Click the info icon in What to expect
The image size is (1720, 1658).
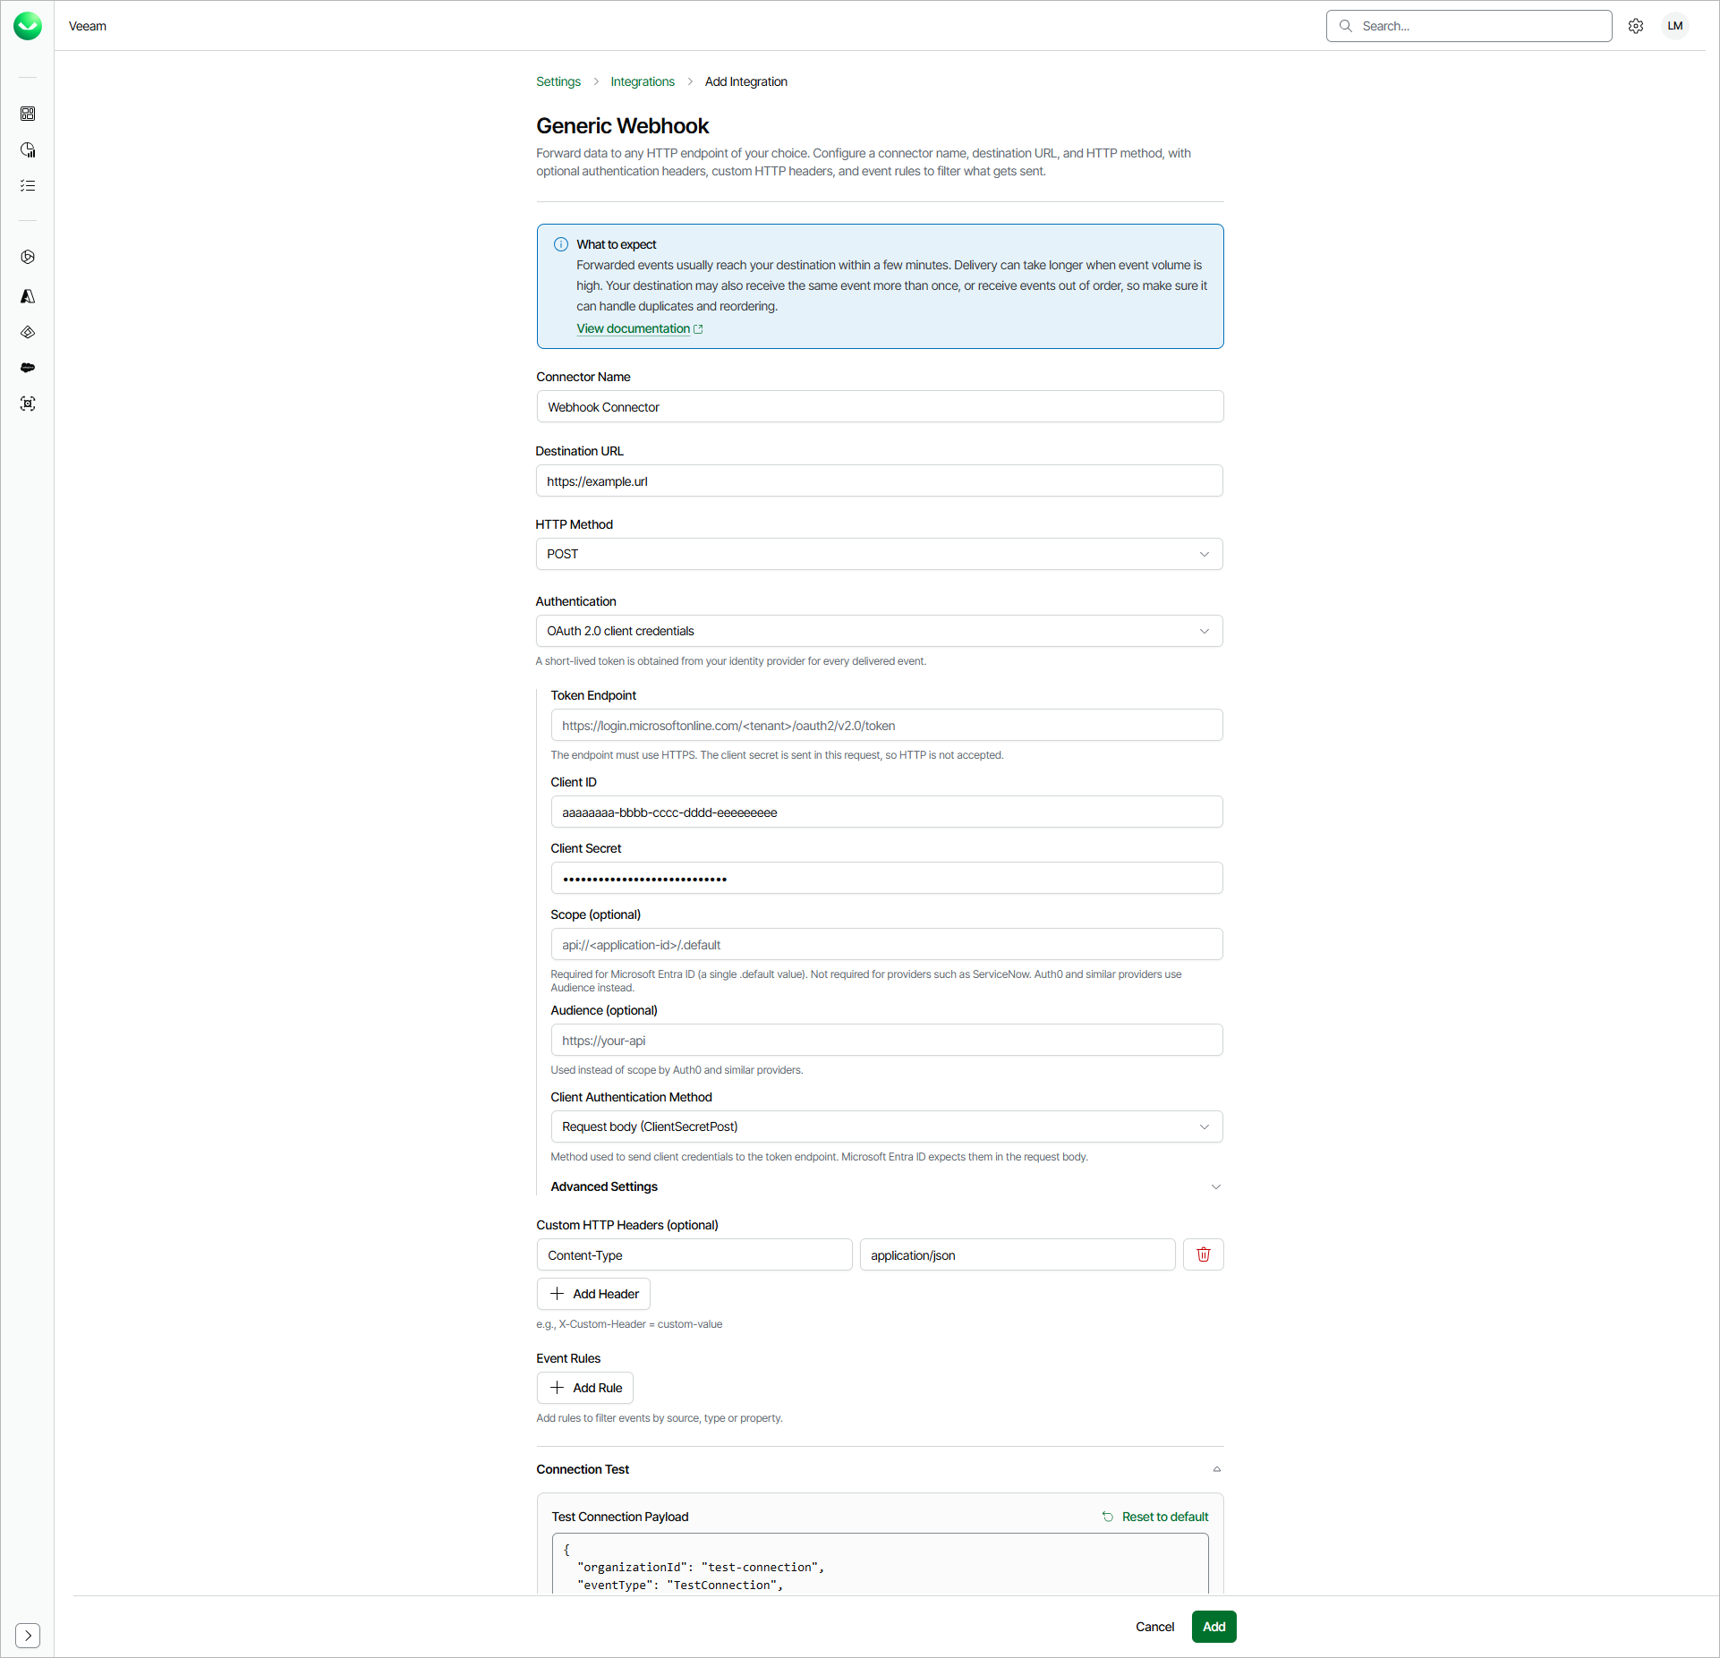click(x=561, y=244)
